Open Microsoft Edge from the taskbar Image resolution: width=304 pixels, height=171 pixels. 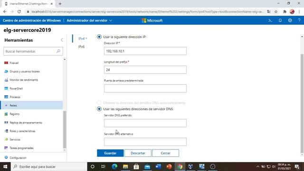coord(114,167)
